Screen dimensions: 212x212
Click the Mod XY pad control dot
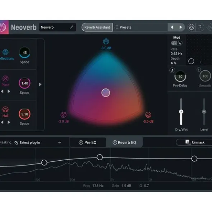click(x=191, y=61)
